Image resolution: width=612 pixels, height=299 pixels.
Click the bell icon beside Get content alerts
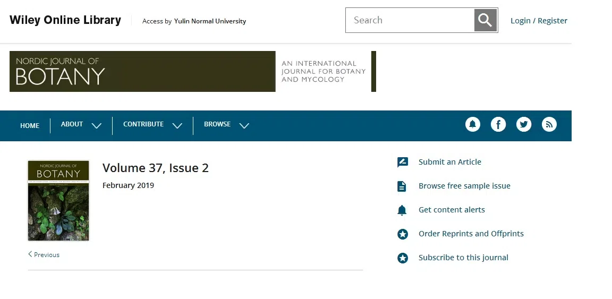tap(402, 210)
